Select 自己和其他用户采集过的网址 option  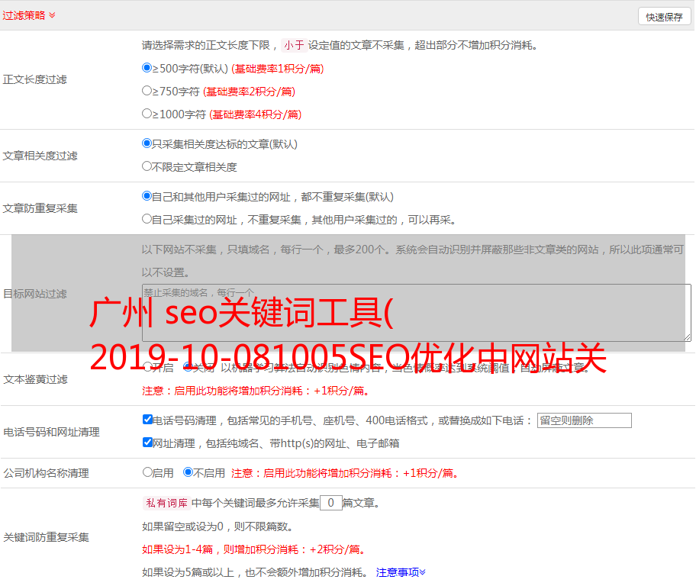147,196
